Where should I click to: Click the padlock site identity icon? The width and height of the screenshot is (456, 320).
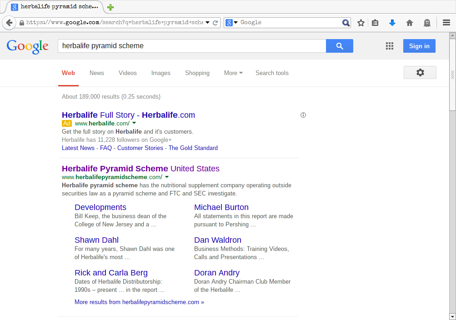point(21,23)
